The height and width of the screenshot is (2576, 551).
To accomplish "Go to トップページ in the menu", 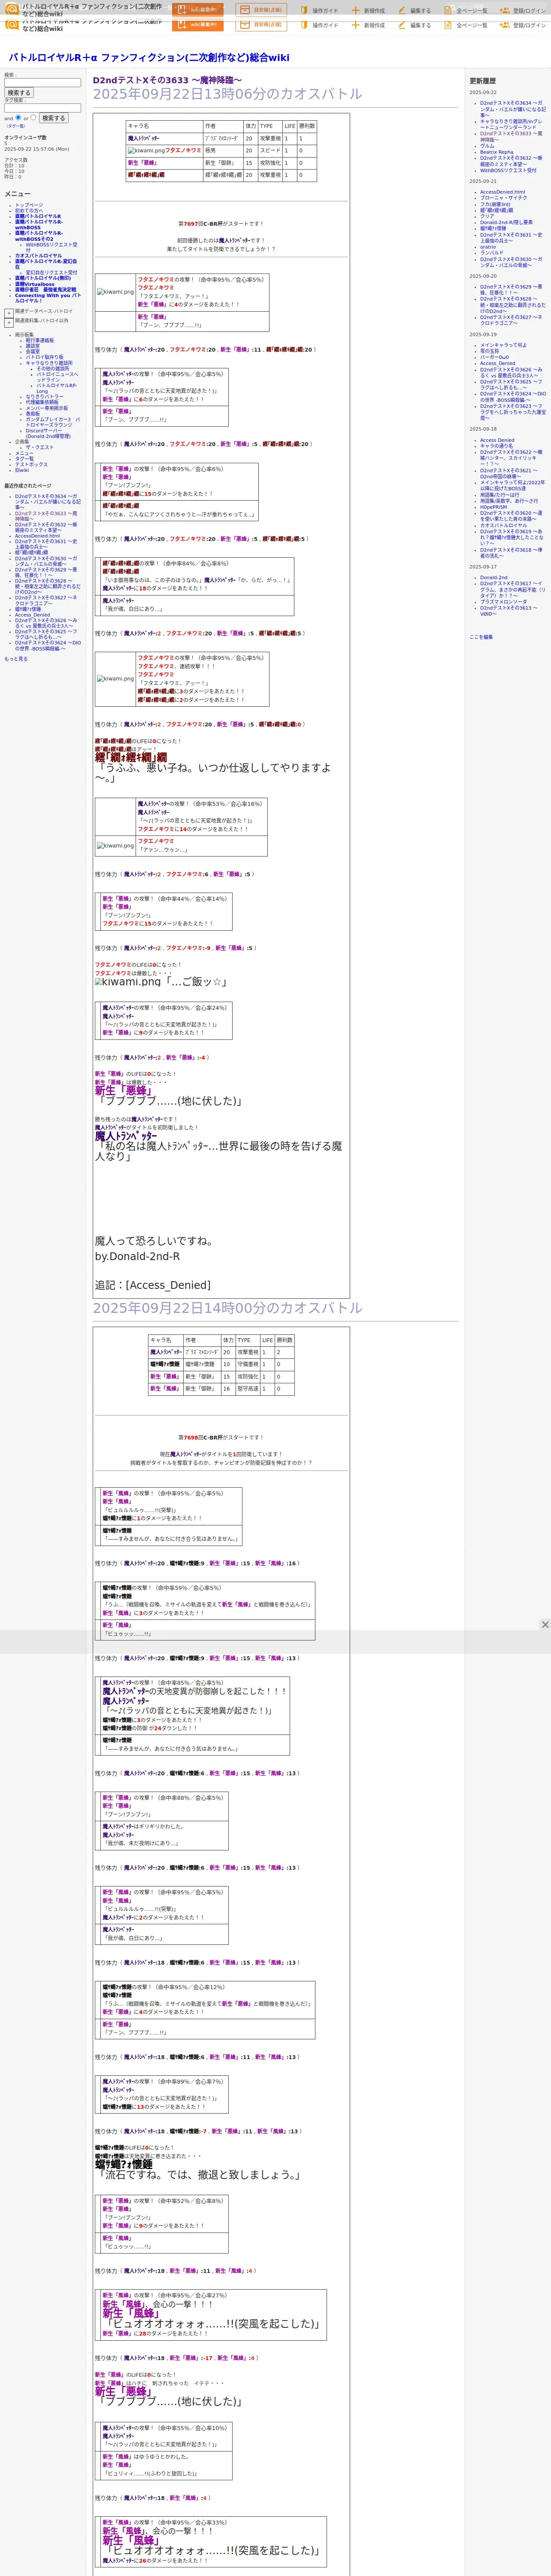I will tap(29, 205).
